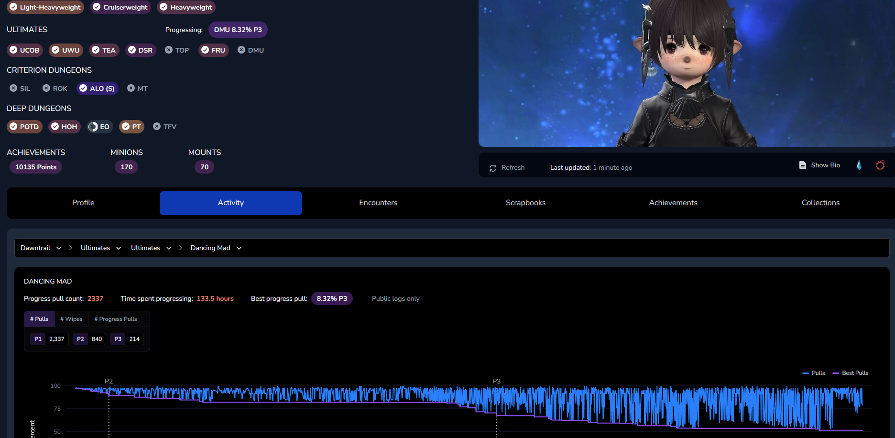The image size is (895, 438).
Task: Click the HOH checkmark icon
Action: click(x=55, y=127)
